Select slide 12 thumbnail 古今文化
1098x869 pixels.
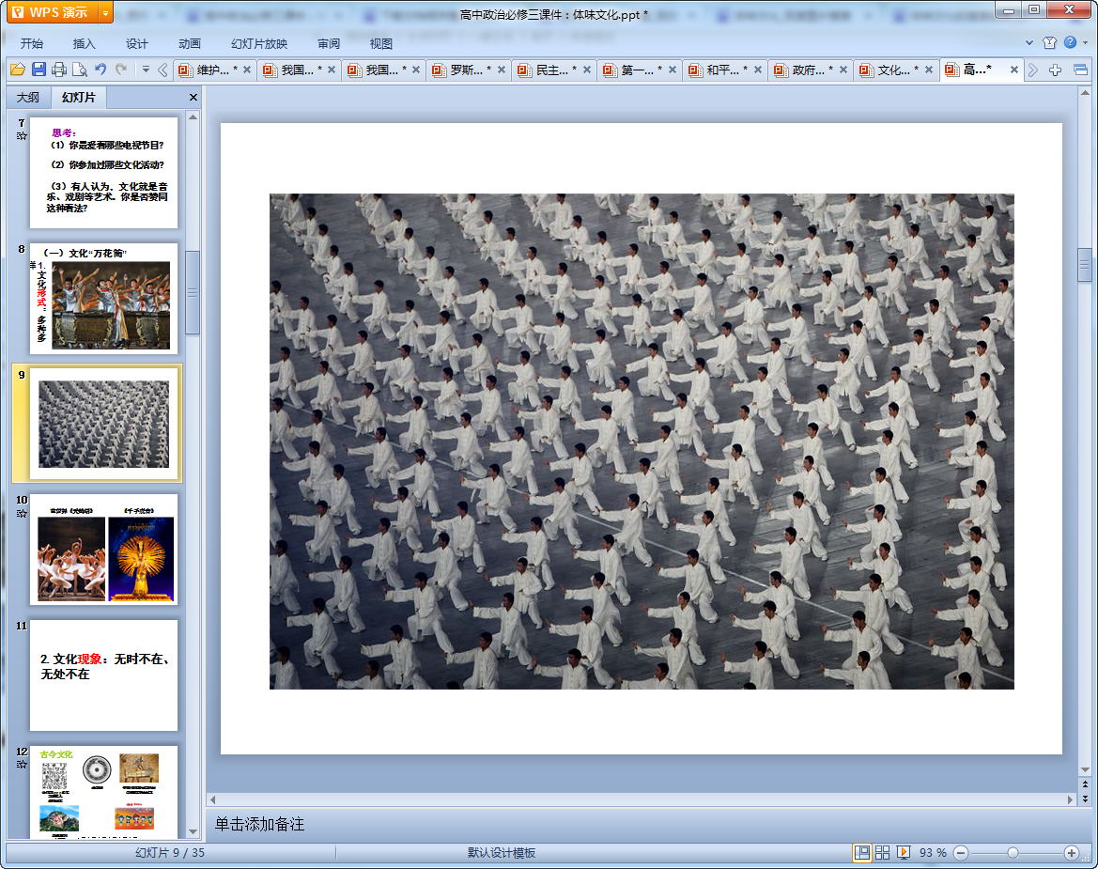tap(103, 792)
